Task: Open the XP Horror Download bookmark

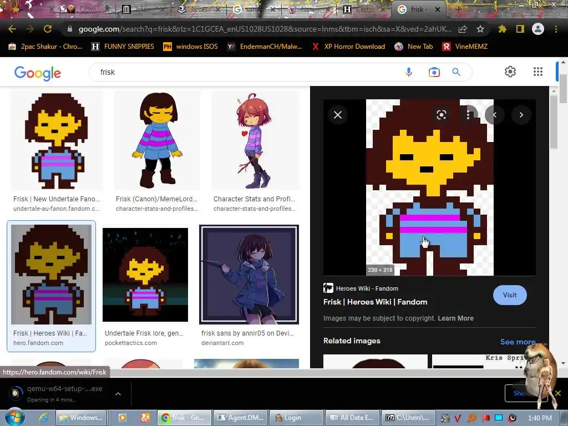Action: (348, 47)
